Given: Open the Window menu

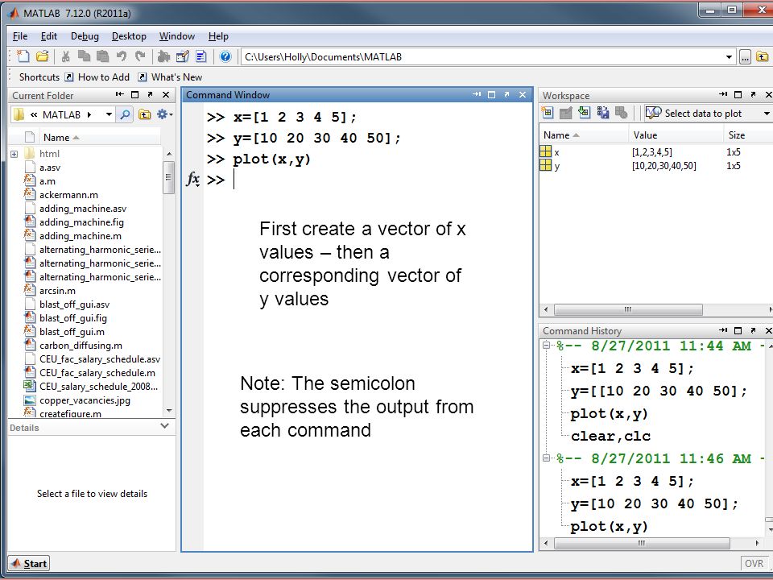Looking at the screenshot, I should point(177,36).
